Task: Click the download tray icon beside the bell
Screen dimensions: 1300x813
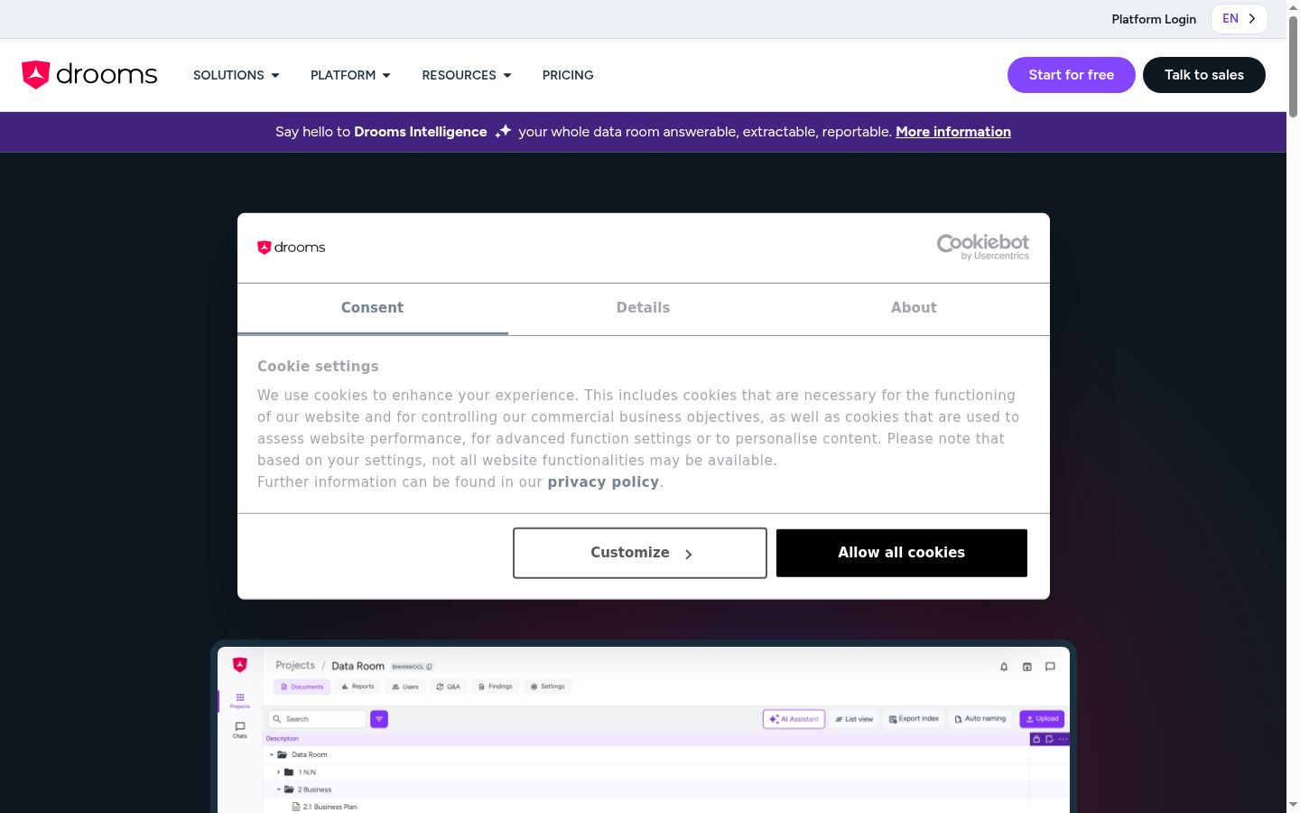Action: point(1027,667)
